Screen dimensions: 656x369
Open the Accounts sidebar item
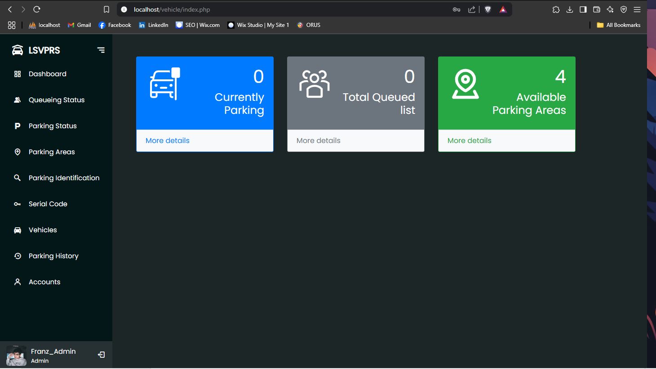[x=44, y=282]
